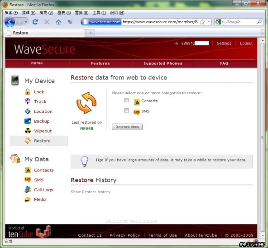
Task: Click Show Restore history link
Action: (x=91, y=192)
